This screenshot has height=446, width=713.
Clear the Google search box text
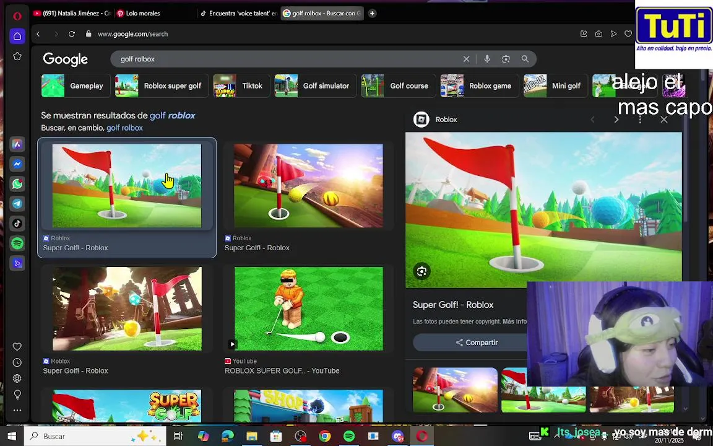(466, 59)
